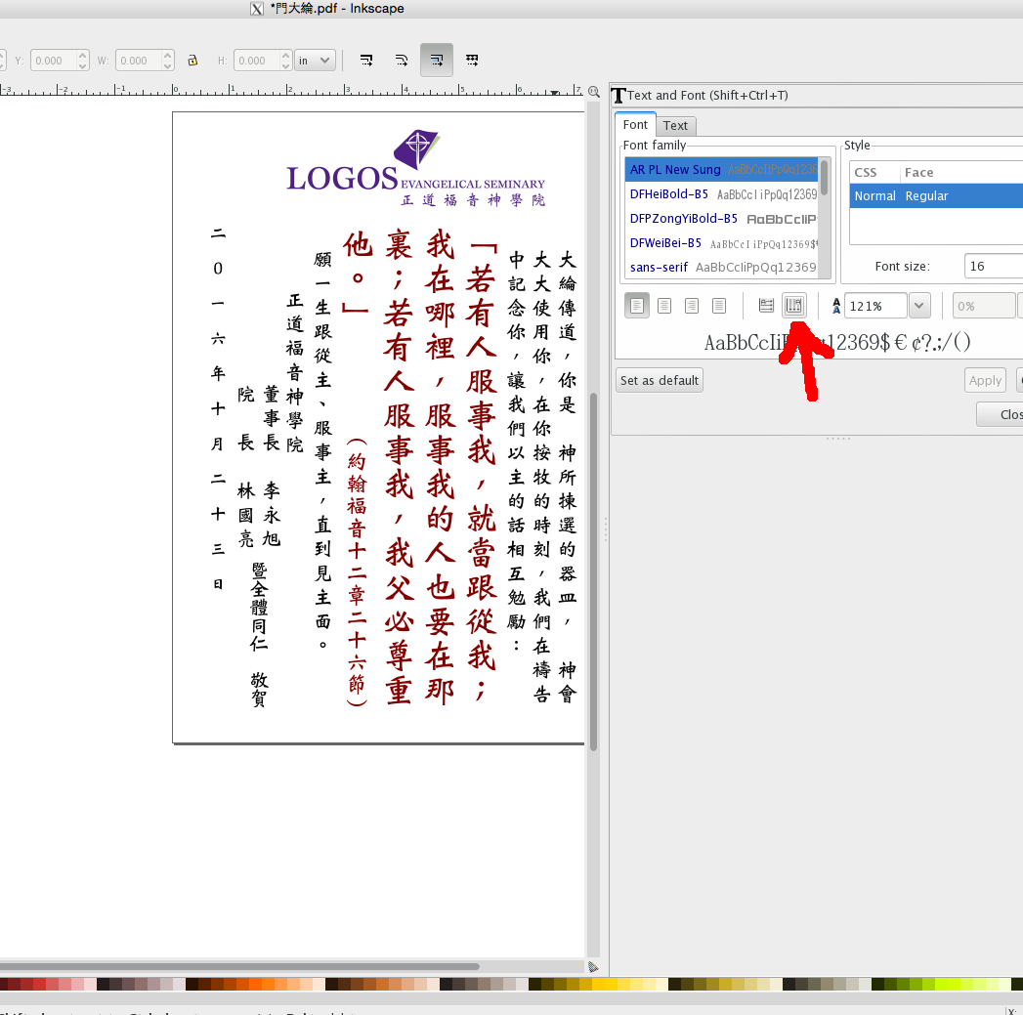
Task: Click the vertical text layout icon
Action: click(793, 306)
